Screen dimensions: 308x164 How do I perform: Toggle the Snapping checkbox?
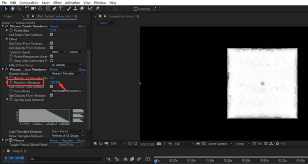point(136,9)
